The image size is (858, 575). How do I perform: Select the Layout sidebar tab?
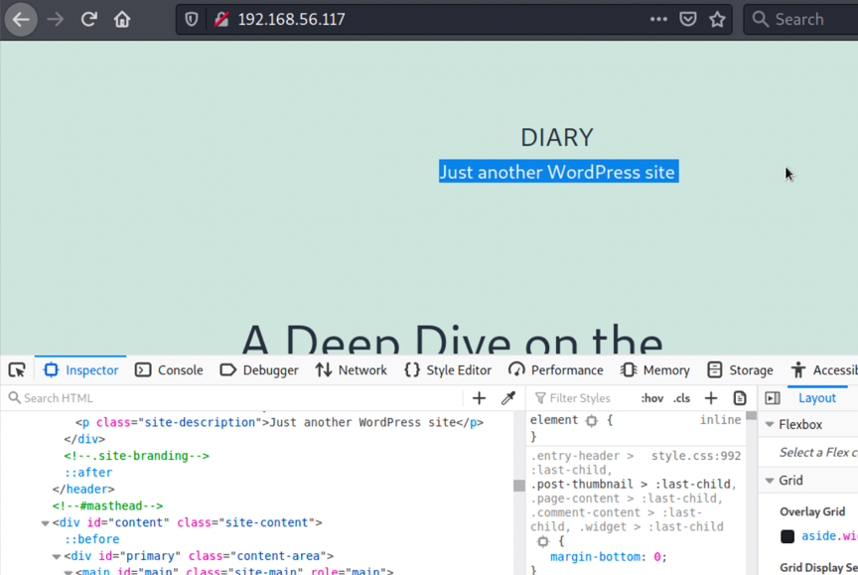click(x=817, y=398)
